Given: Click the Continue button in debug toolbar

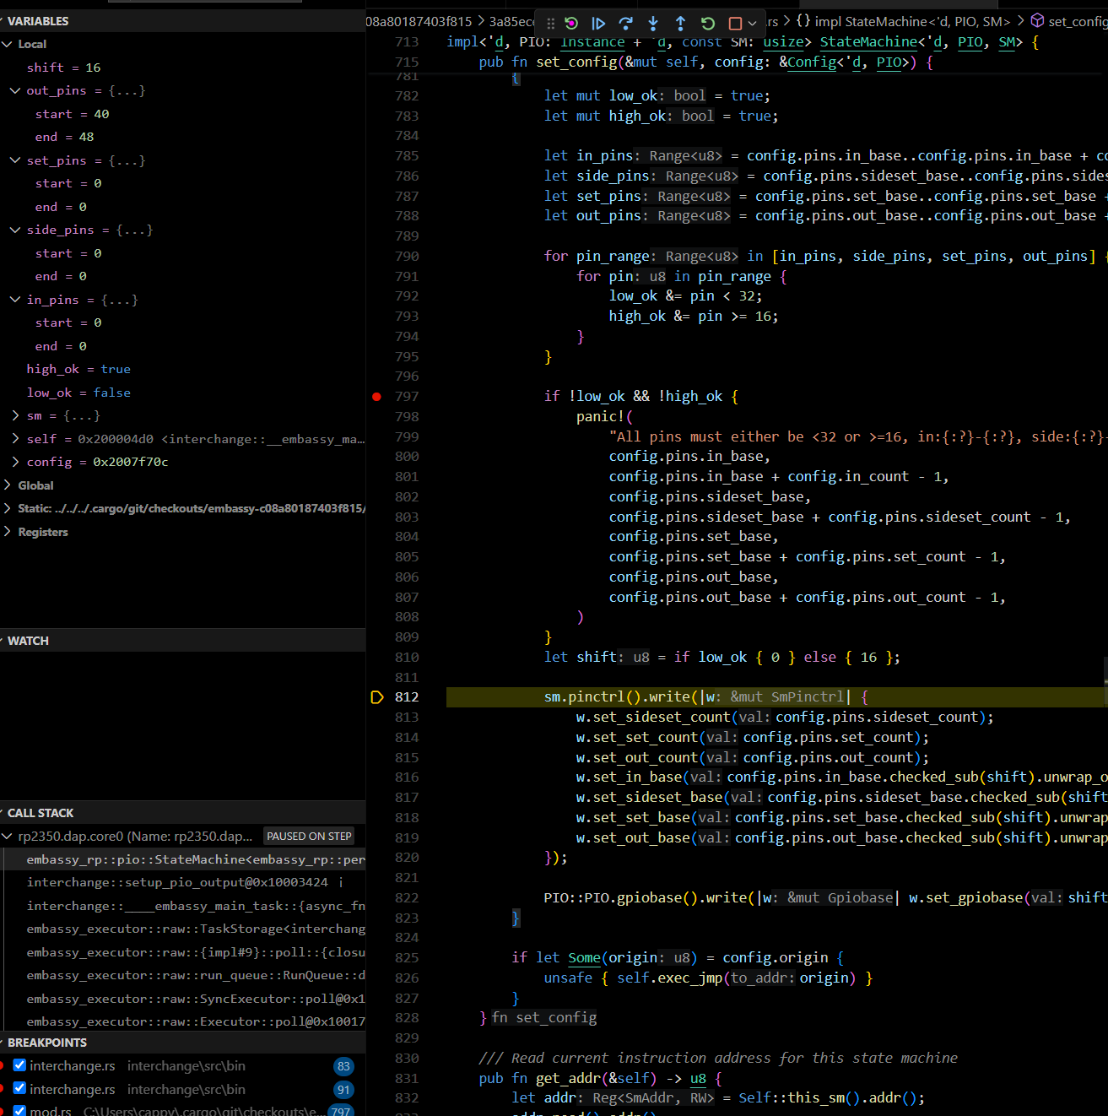Looking at the screenshot, I should (x=598, y=24).
